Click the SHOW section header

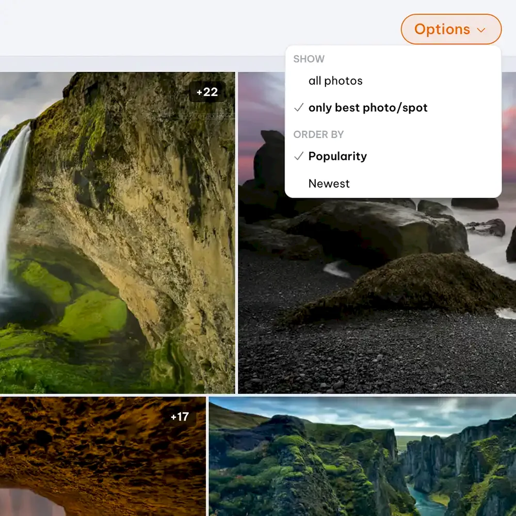pos(309,59)
